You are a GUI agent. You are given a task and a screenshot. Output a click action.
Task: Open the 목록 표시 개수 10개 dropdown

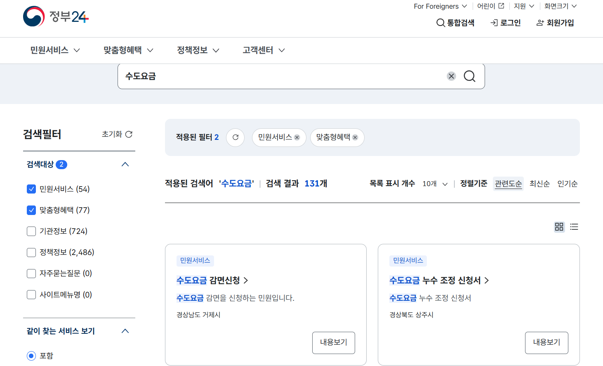434,184
